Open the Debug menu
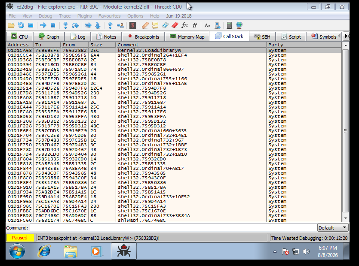The image size is (359, 266). pos(45,16)
